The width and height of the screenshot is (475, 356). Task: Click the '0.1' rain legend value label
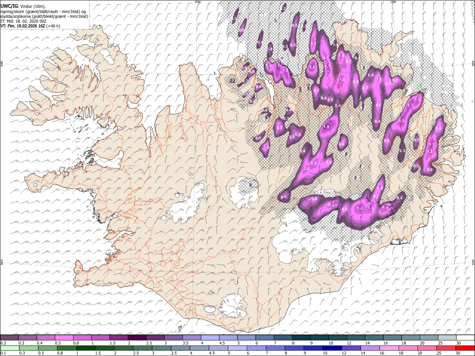click(x=3, y=353)
